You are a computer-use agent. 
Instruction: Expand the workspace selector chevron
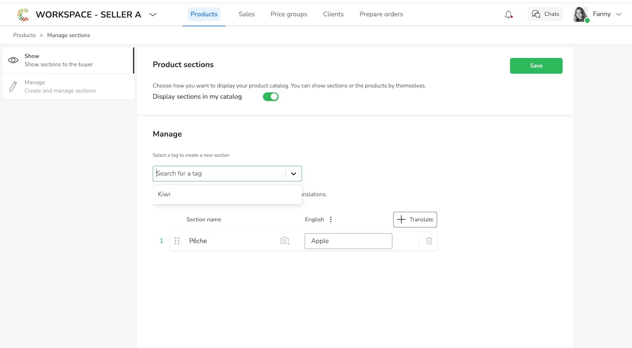pos(153,15)
